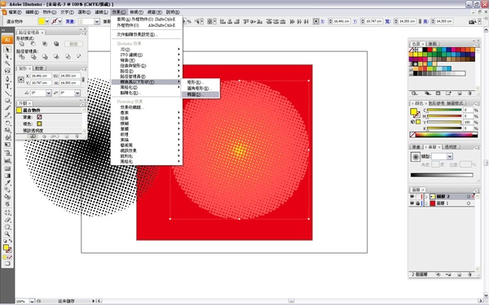Open the shear angle dropdown in Transform panel
The image size is (489, 305).
(77, 93)
